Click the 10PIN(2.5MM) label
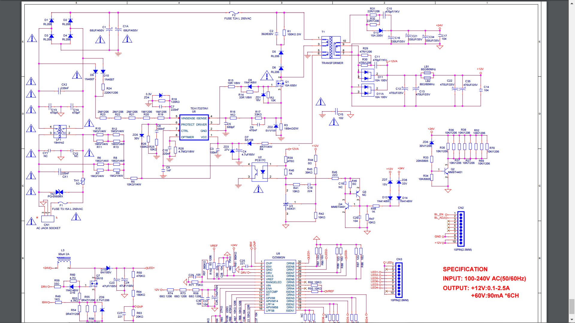Screen dimensions: 575x323 coord(463,250)
